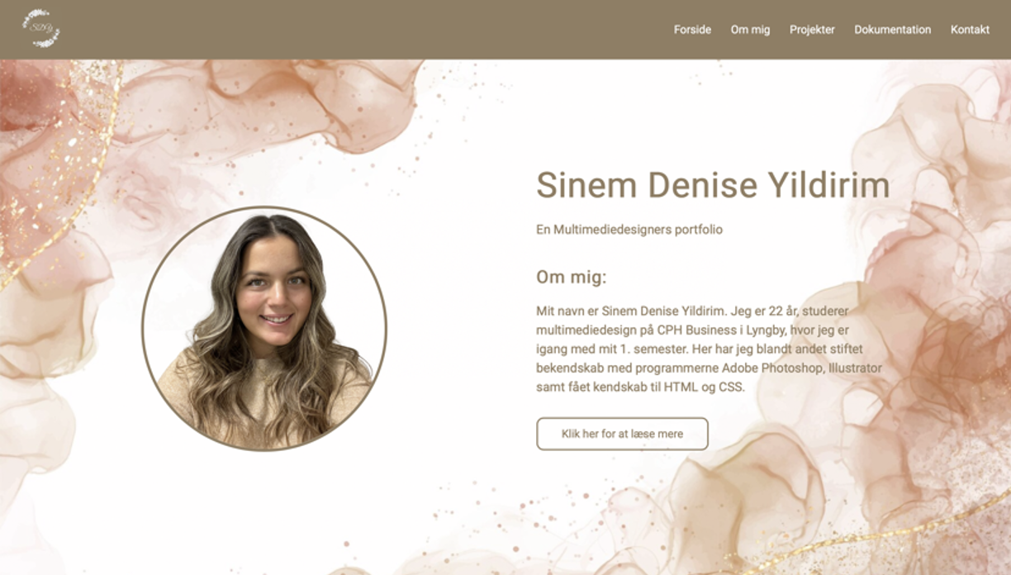Navigate to the Kontakt page
The height and width of the screenshot is (575, 1011).
point(970,30)
